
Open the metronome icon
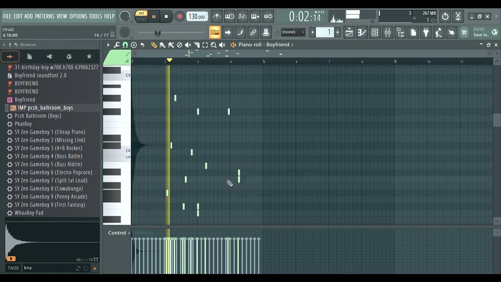point(217,16)
